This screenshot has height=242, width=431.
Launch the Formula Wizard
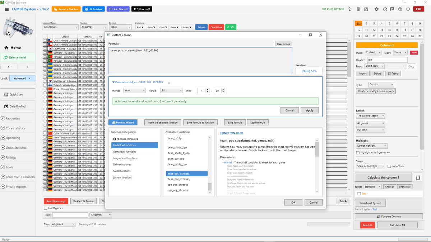point(123,123)
